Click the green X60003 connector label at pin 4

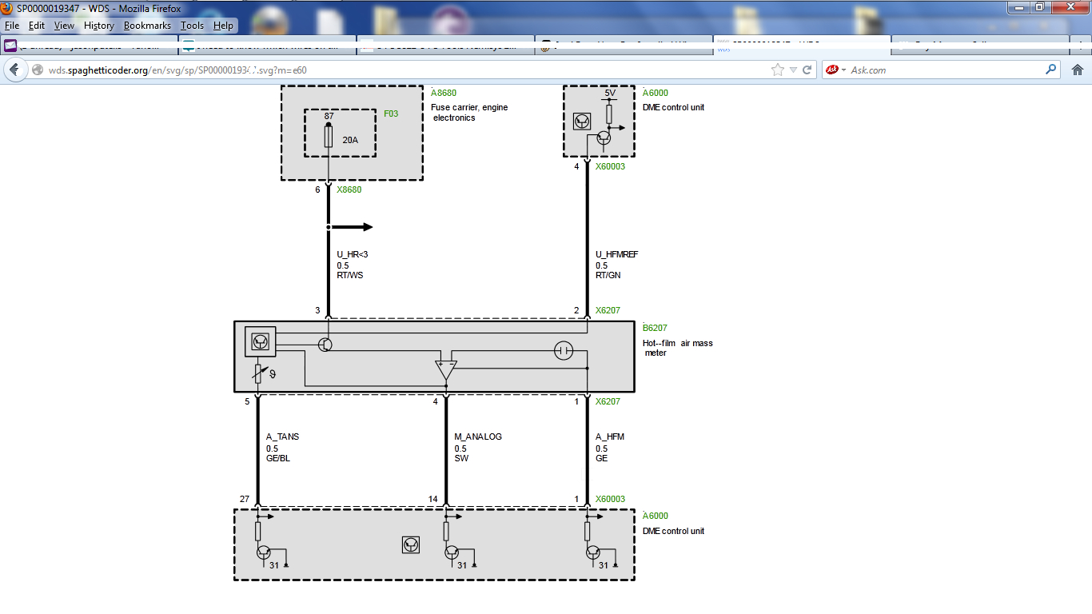(x=610, y=166)
